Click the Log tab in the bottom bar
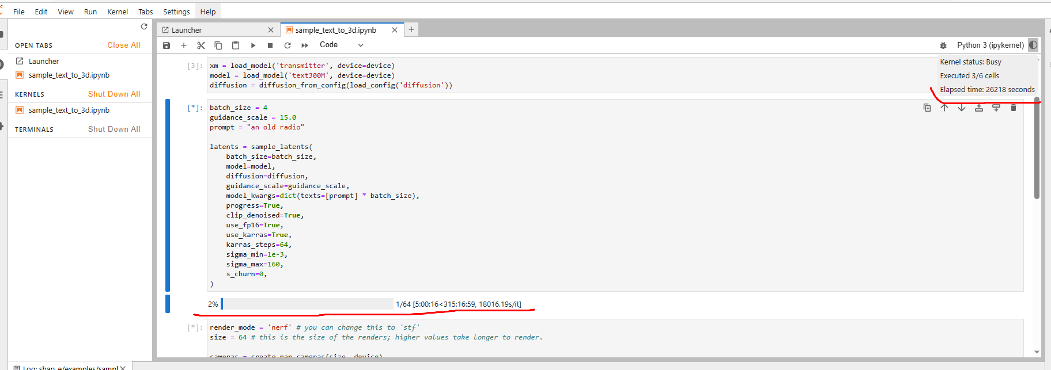Viewport: 1051px width, 370px height. pyautogui.click(x=70, y=368)
